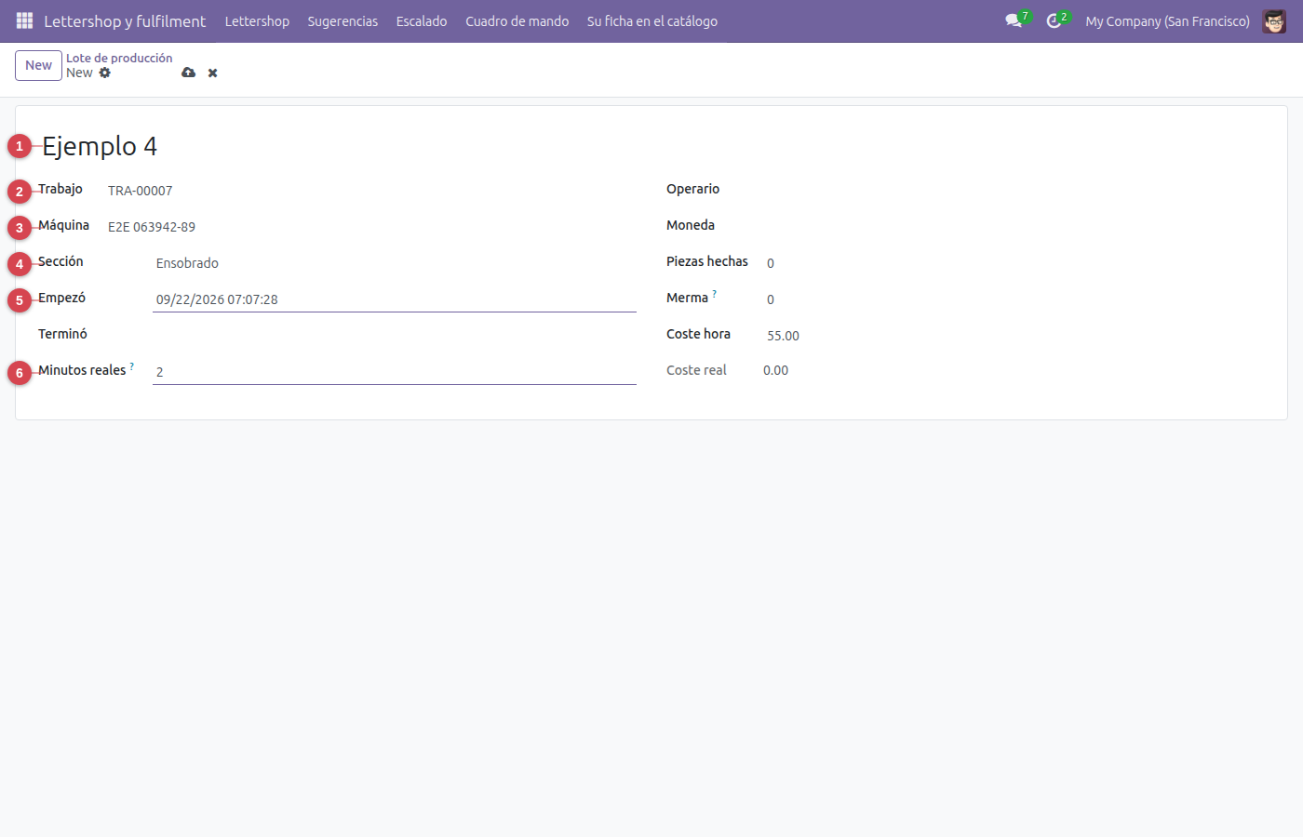This screenshot has height=837, width=1303.
Task: Open the Lettershop menu
Action: click(257, 20)
